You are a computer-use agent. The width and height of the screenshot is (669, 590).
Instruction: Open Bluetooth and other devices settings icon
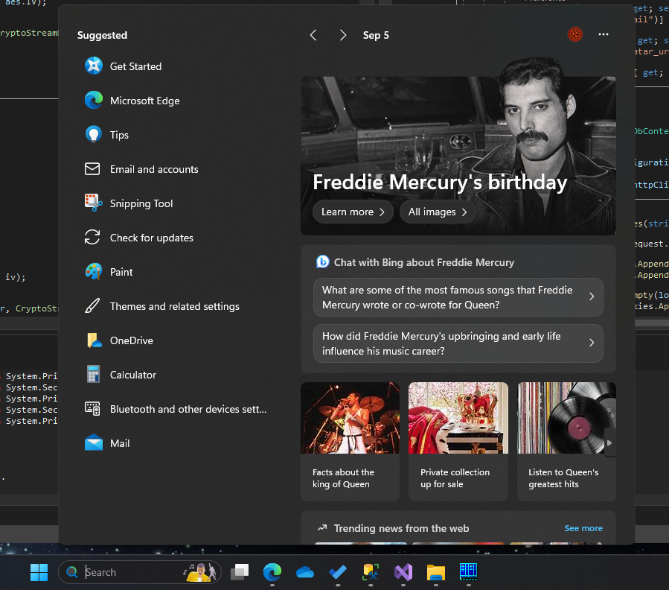[92, 409]
